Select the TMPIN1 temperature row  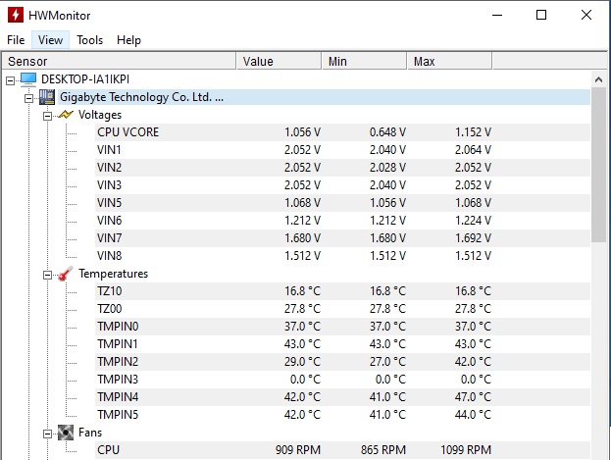343,344
